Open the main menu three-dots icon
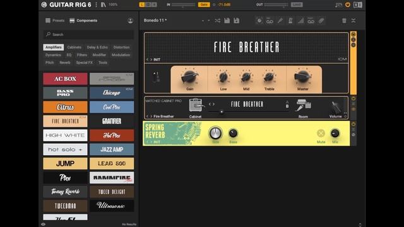The height and width of the screenshot is (227, 404). click(97, 4)
